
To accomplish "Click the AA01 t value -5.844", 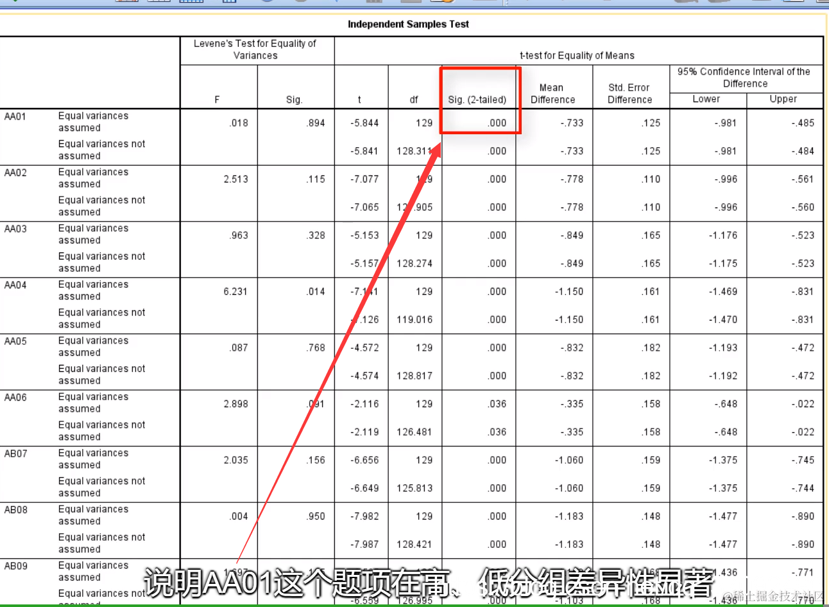I will click(364, 123).
